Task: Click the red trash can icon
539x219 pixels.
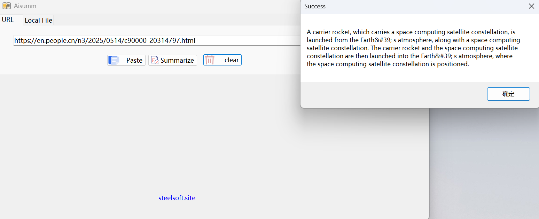Action: [x=209, y=60]
